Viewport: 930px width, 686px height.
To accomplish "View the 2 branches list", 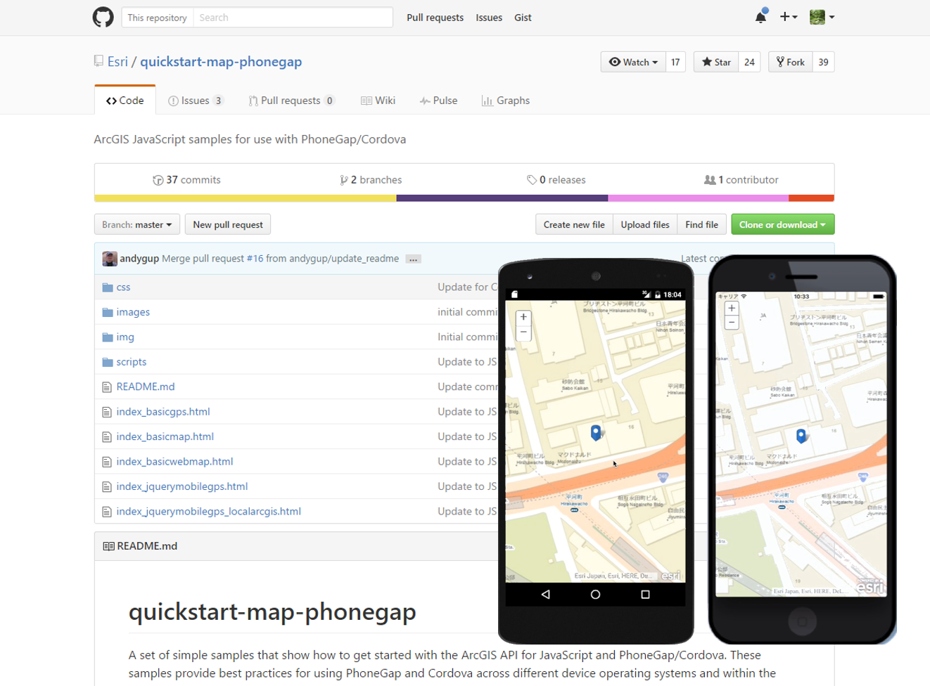I will tap(371, 180).
